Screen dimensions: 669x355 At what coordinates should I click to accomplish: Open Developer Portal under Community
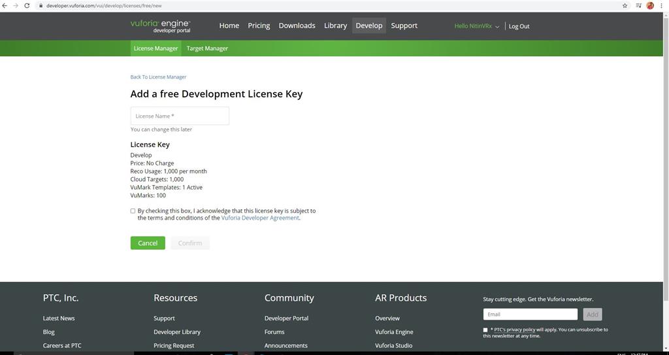286,318
